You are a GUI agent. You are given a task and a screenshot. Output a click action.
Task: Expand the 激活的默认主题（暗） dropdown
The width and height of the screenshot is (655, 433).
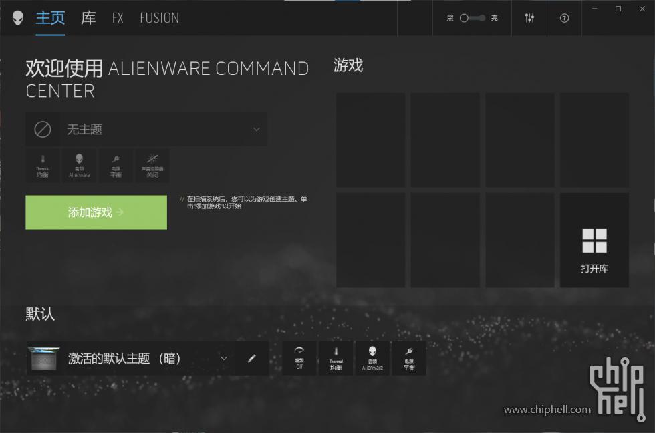223,358
